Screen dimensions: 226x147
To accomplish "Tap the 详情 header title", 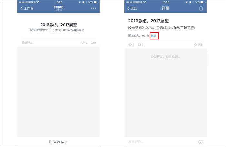I will pos(165,8).
